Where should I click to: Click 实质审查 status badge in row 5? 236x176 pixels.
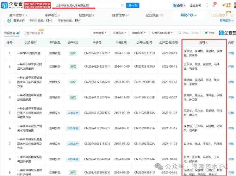pos(73,113)
